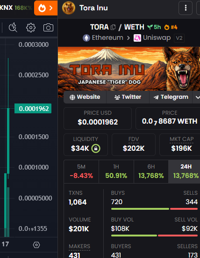Click the TXNS 1,064 value

coord(78,202)
